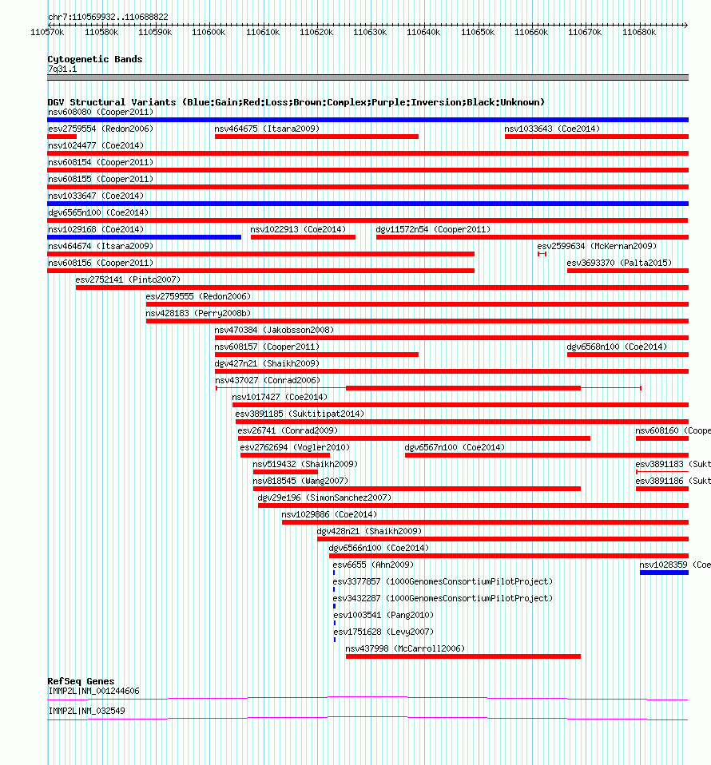Viewport: 711px width, 765px height.
Task: Open the nsv1028359 gain variant label
Action: 675,565
